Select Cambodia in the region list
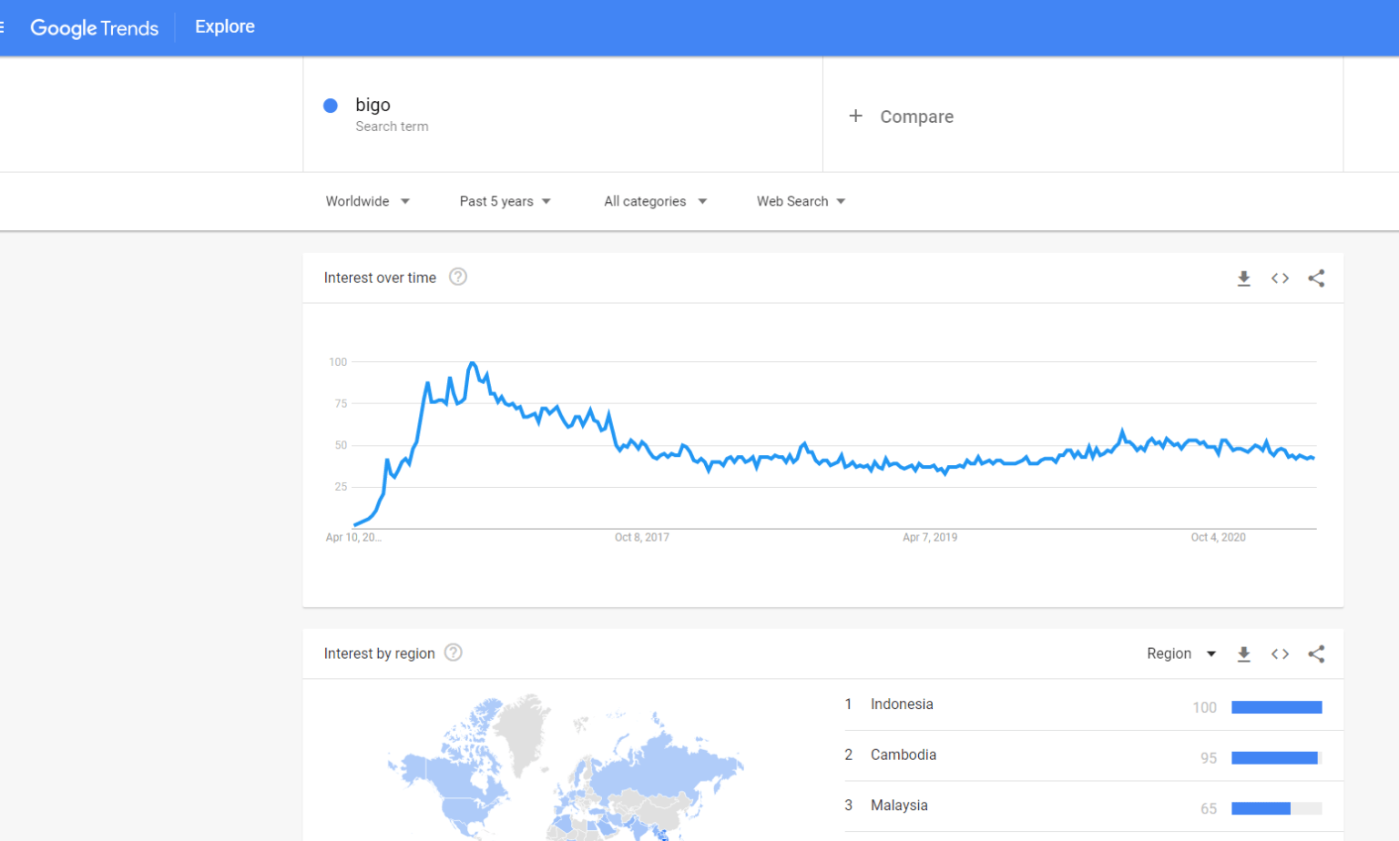1399x841 pixels. pos(903,755)
